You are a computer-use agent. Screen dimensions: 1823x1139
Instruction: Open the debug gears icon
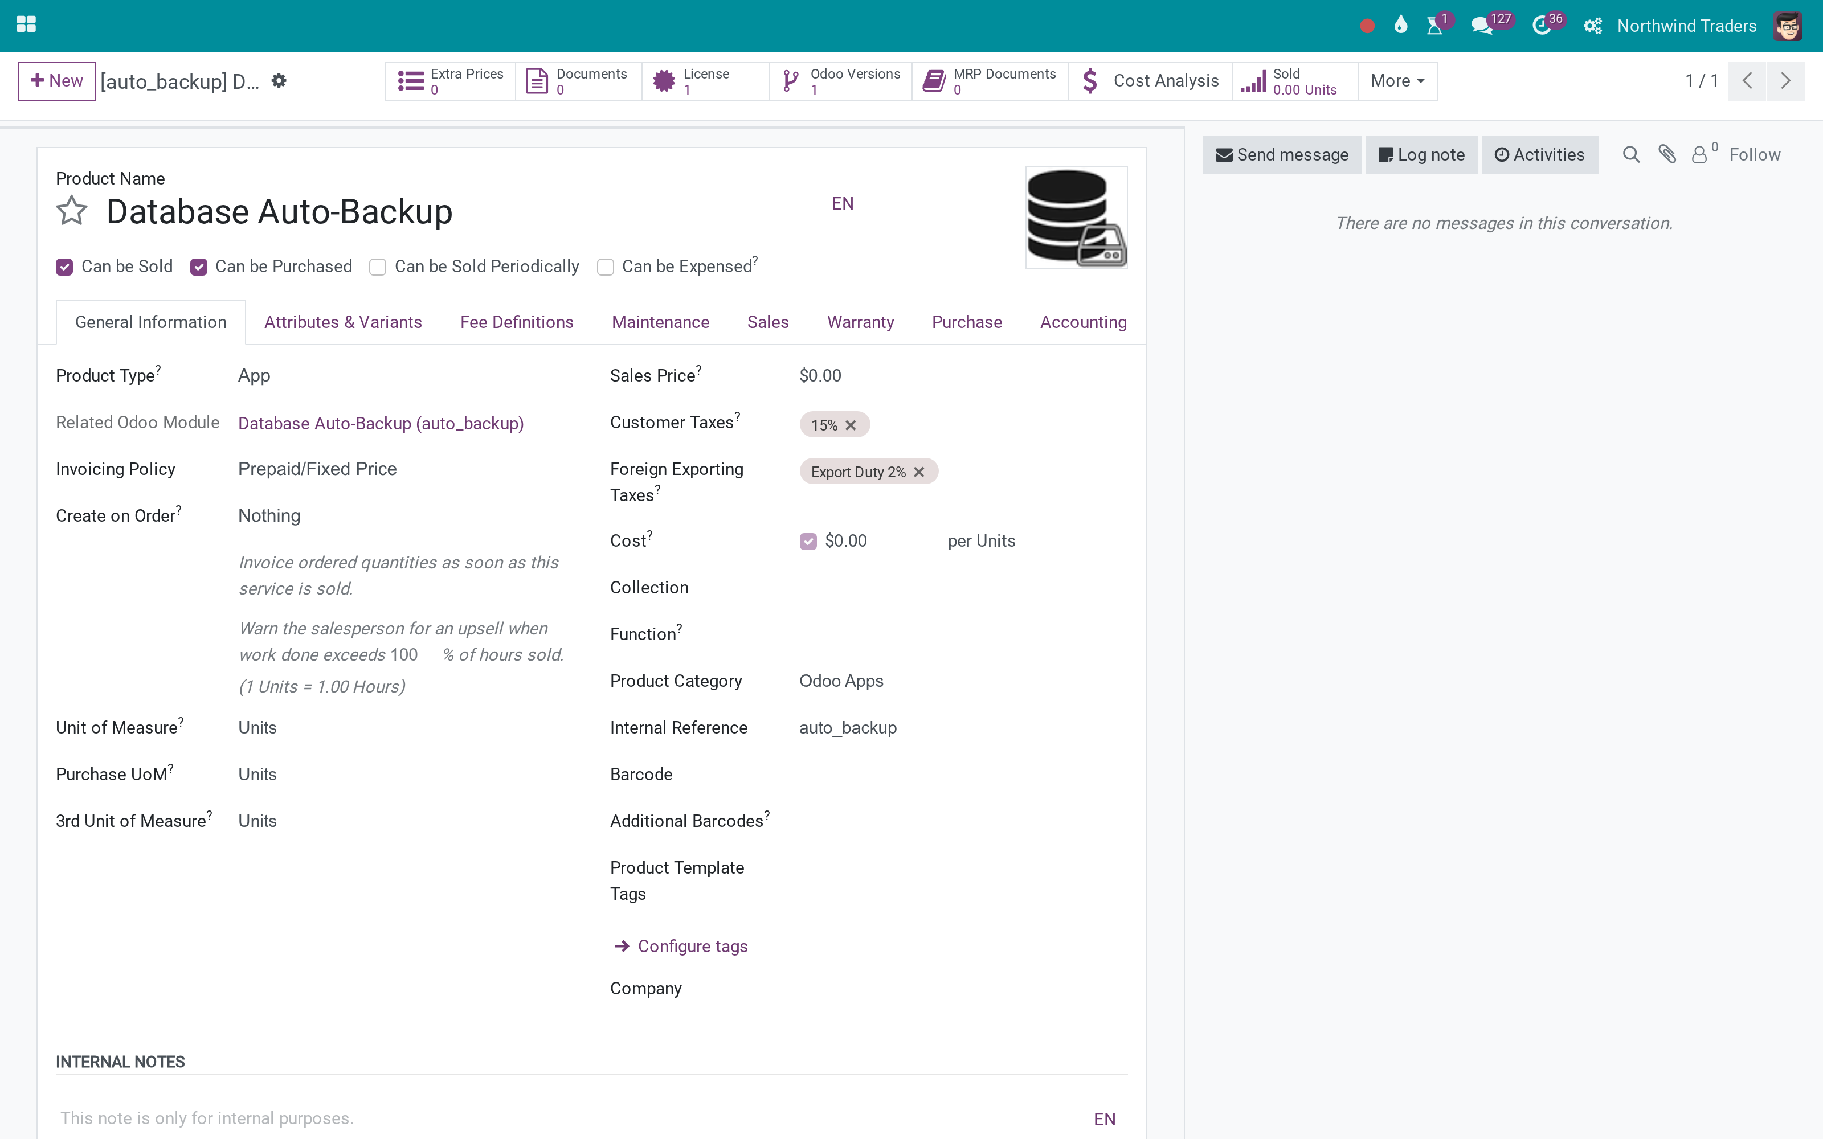[1592, 26]
